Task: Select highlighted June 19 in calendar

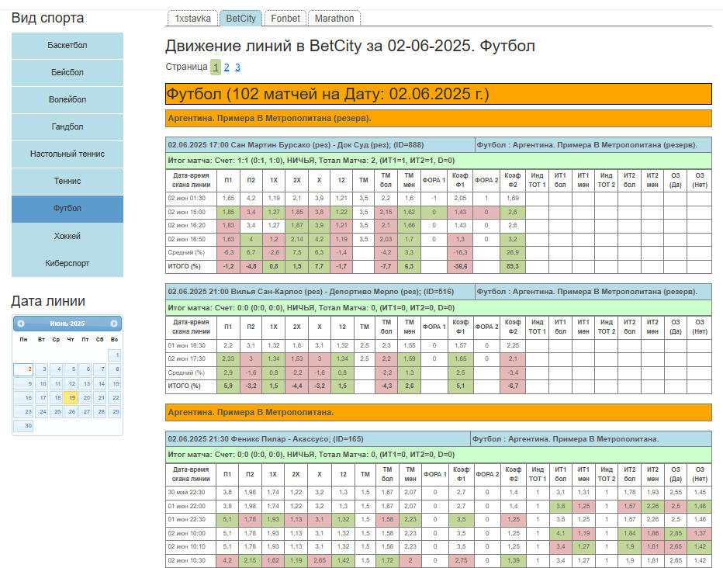Action: (x=71, y=398)
